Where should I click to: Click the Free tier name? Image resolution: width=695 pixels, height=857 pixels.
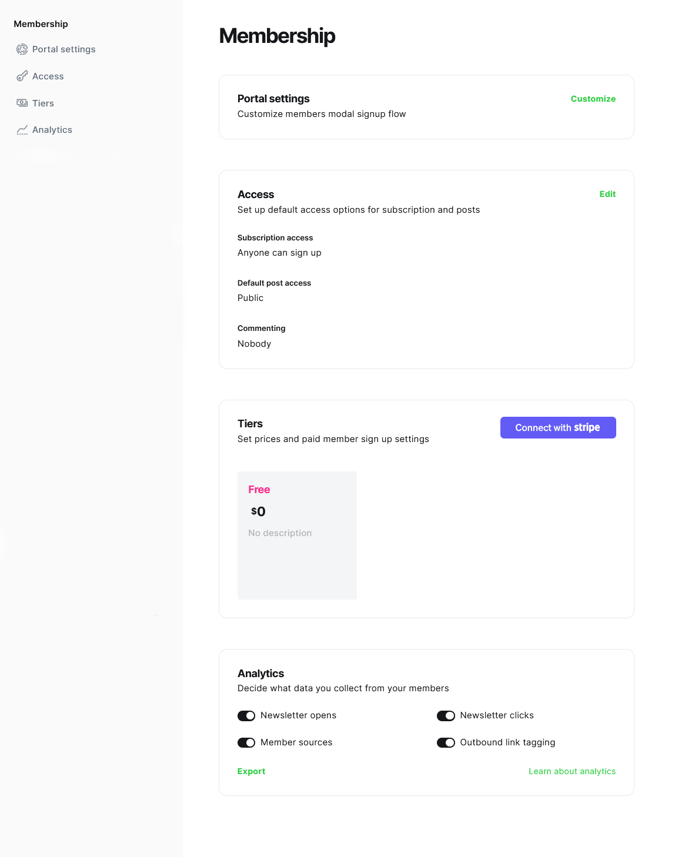(259, 490)
